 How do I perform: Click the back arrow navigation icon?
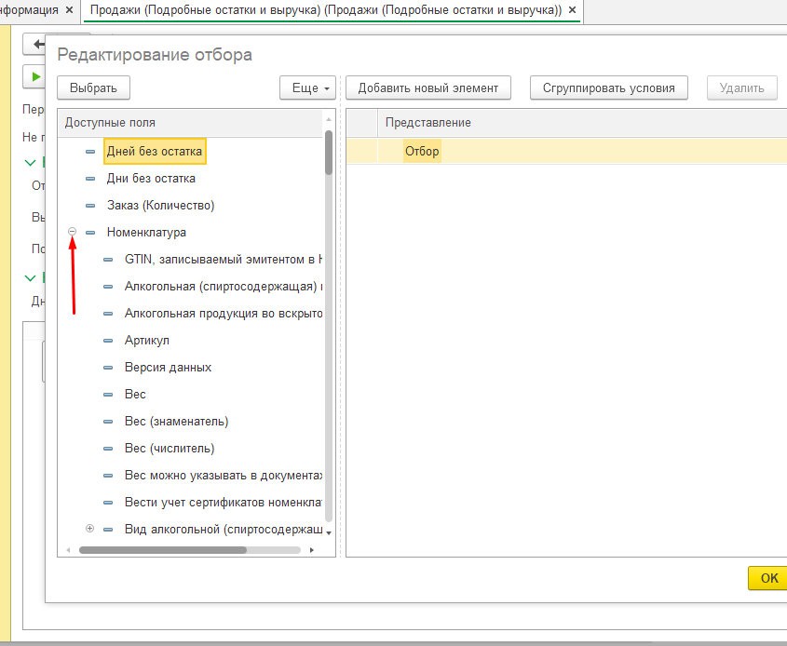pyautogui.click(x=38, y=44)
